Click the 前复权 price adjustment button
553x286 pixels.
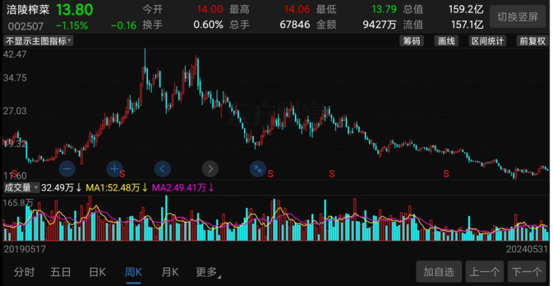[531, 41]
